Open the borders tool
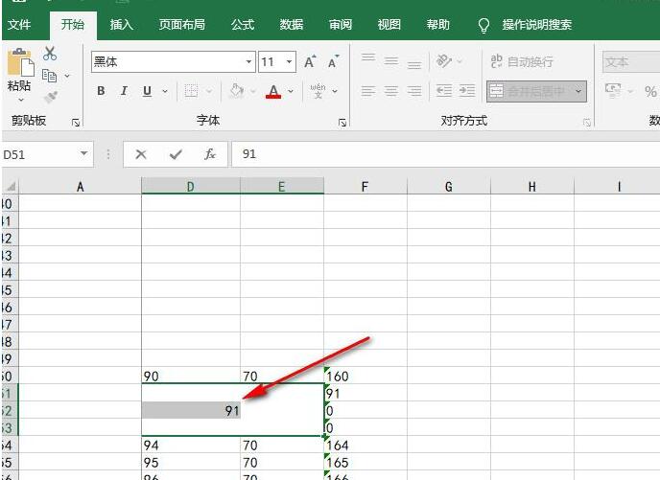The width and height of the screenshot is (660, 480). click(x=191, y=90)
